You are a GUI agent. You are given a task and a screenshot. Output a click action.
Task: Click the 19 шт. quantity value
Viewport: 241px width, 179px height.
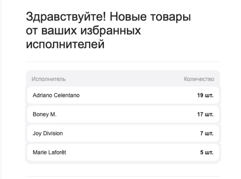pyautogui.click(x=205, y=95)
